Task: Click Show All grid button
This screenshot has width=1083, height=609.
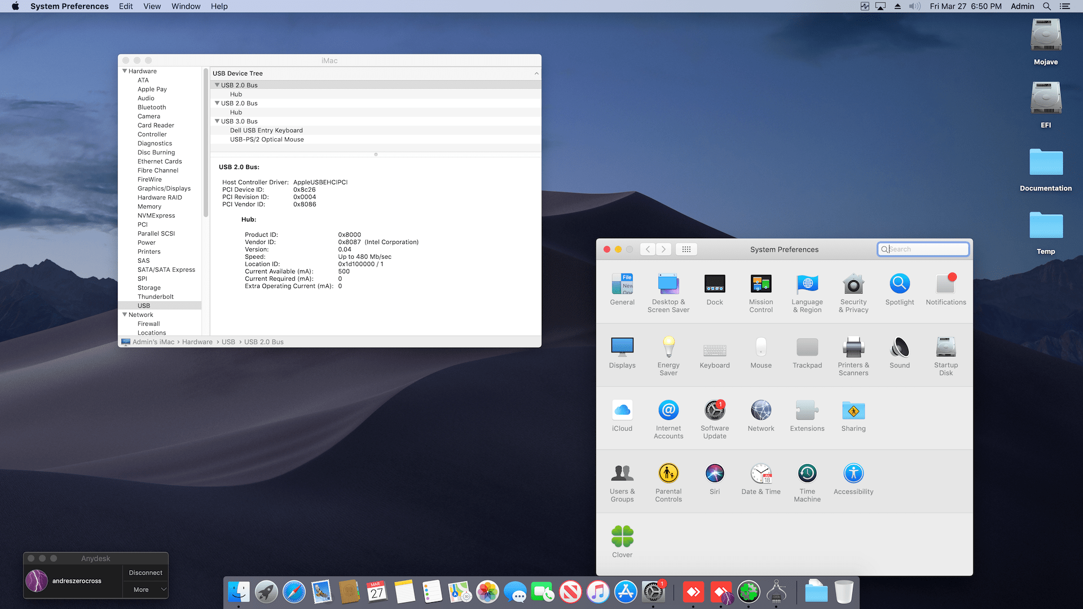Action: click(x=686, y=249)
